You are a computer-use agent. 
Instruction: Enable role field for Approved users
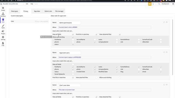click(x=139, y=69)
